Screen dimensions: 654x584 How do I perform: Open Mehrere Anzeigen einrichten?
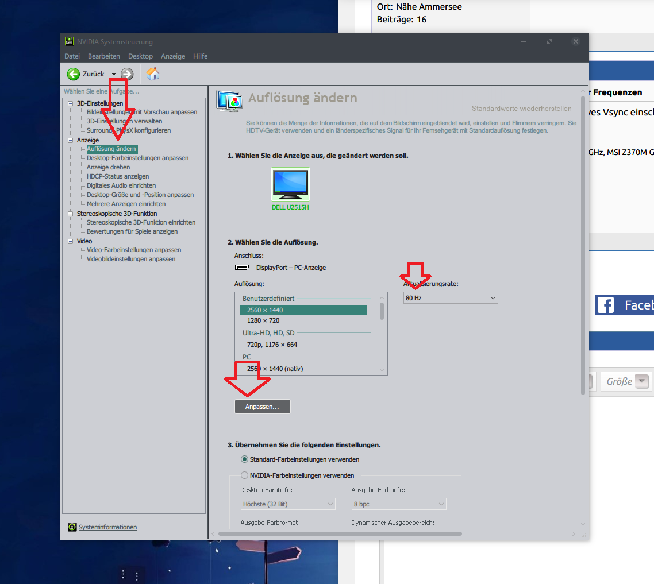[126, 204]
